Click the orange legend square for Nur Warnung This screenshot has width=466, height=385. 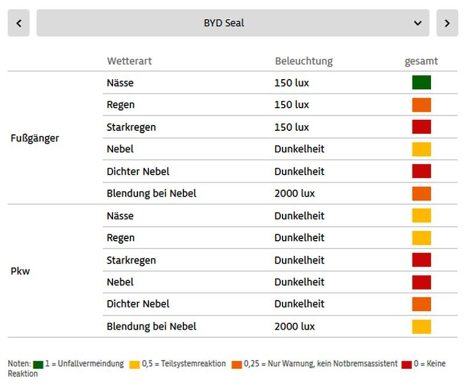click(236, 365)
